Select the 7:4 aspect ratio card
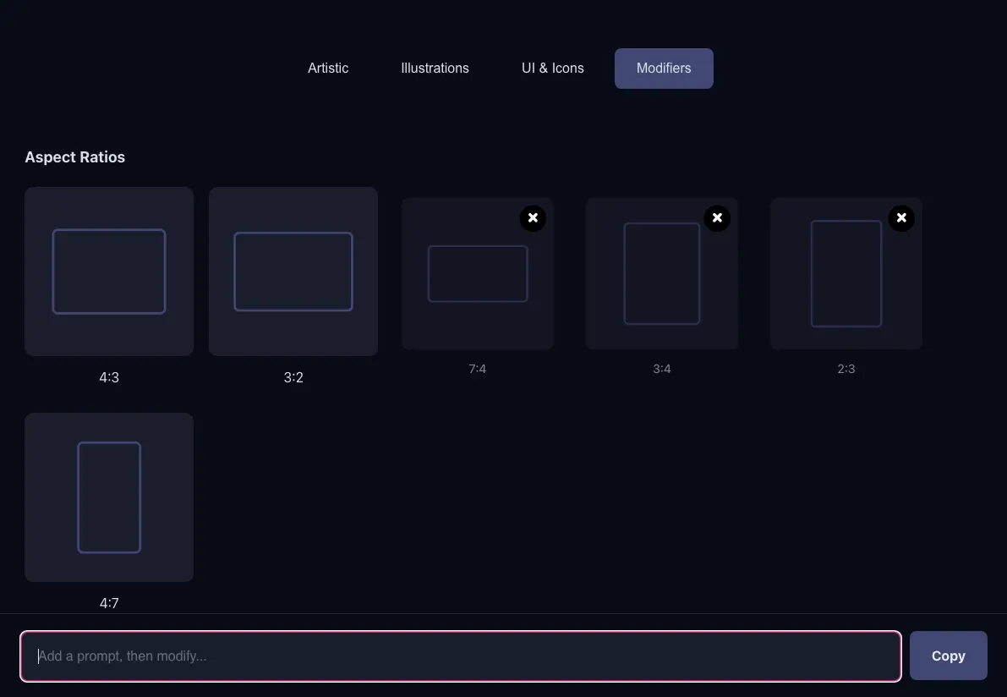This screenshot has height=697, width=1007. pos(478,274)
